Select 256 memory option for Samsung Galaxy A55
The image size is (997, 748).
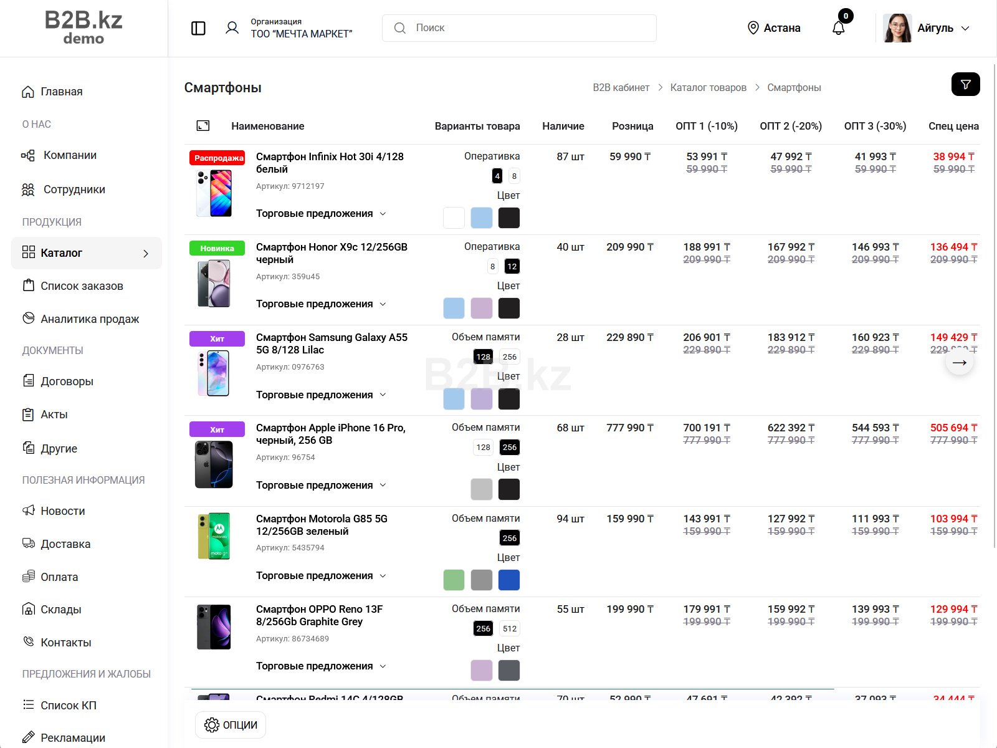tap(509, 357)
